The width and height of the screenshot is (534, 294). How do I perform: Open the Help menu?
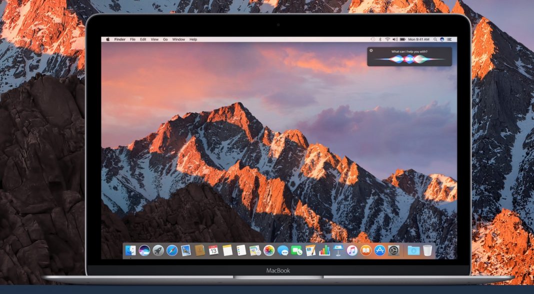pyautogui.click(x=193, y=39)
